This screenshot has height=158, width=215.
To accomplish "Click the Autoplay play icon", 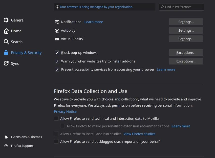I will click(x=57, y=31).
